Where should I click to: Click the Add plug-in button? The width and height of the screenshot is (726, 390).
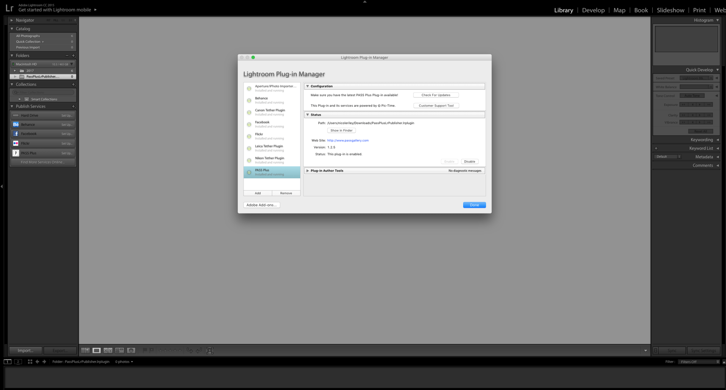point(258,193)
